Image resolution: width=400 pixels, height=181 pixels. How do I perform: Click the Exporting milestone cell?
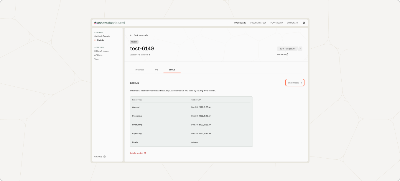pyautogui.click(x=137, y=134)
